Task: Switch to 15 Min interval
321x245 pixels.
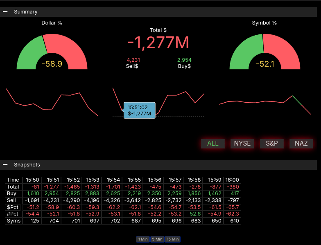Action: pos(173,239)
